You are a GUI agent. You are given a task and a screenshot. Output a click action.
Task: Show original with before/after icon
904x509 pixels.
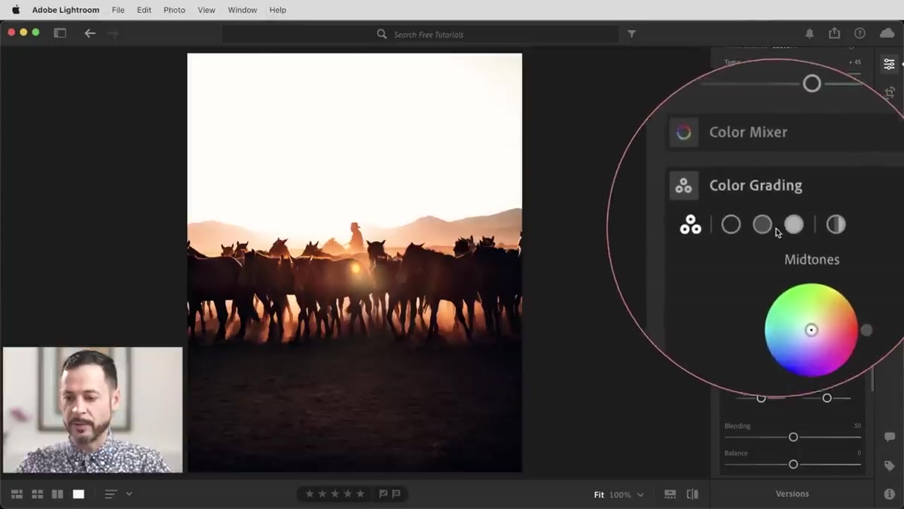(692, 494)
